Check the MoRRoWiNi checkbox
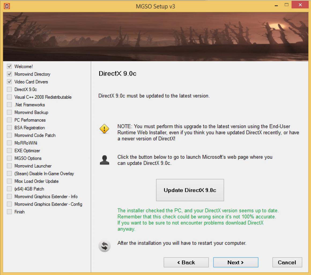The height and width of the screenshot is (275, 311). (9, 143)
